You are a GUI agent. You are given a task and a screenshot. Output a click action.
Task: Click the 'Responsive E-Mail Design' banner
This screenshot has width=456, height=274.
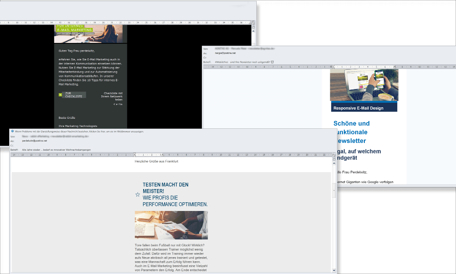pos(364,108)
